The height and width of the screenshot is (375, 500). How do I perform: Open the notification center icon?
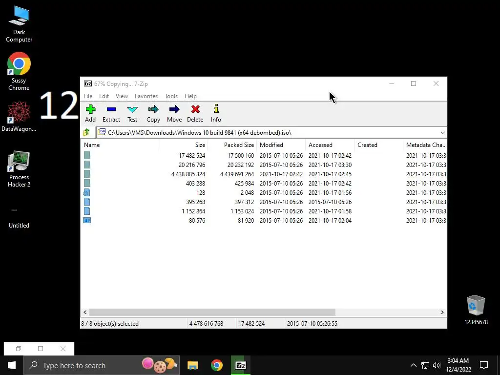pos(484,365)
